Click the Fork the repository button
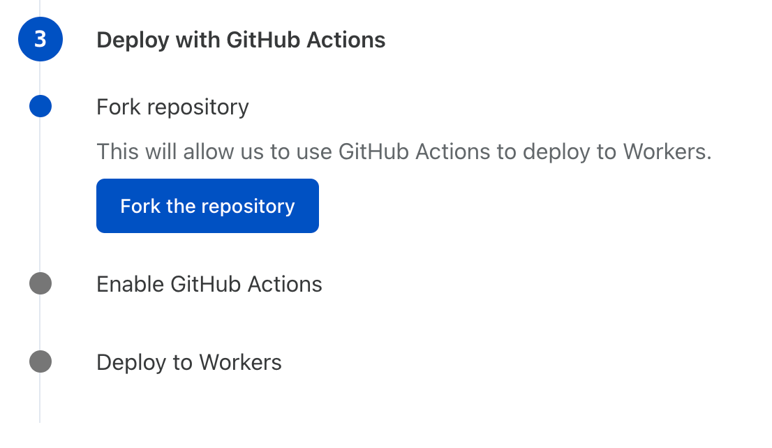The height and width of the screenshot is (448, 772). [207, 206]
